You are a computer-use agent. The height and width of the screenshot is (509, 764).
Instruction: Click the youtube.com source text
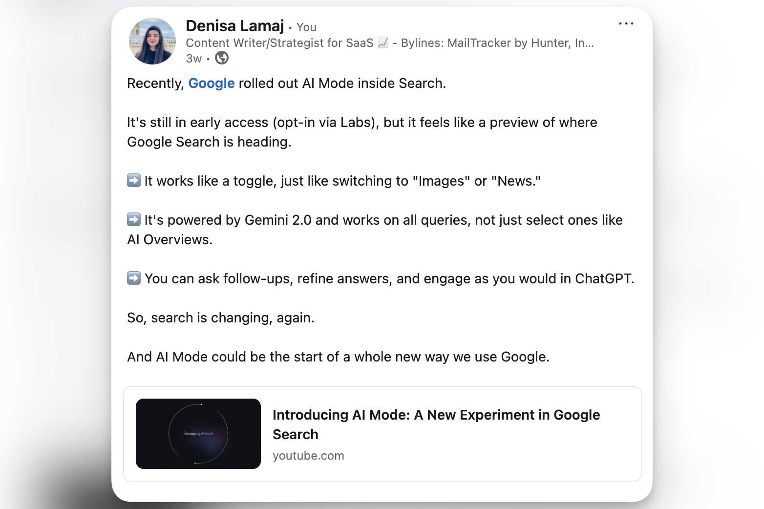pos(308,456)
